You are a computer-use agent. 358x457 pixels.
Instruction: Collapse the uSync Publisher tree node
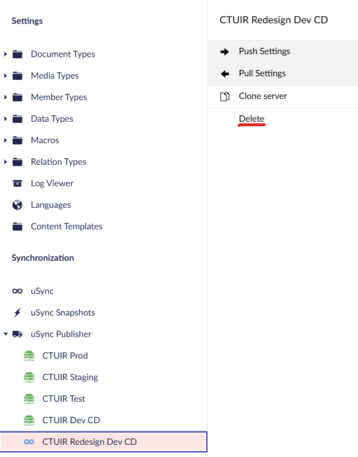[5, 334]
